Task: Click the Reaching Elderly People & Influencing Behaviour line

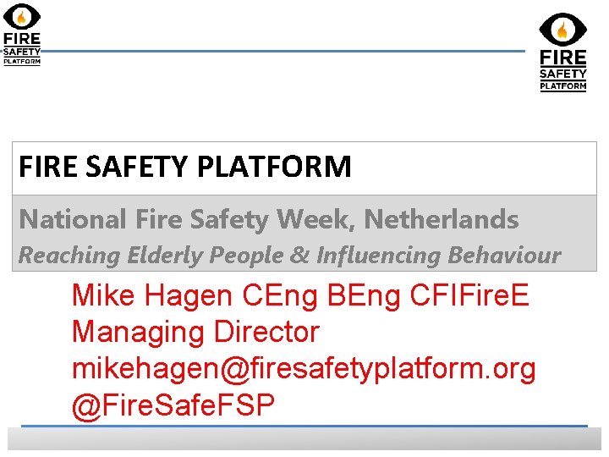Action: tap(290, 256)
